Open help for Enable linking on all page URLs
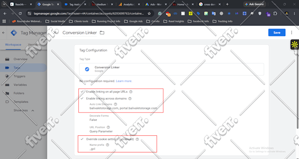 (x=131, y=92)
